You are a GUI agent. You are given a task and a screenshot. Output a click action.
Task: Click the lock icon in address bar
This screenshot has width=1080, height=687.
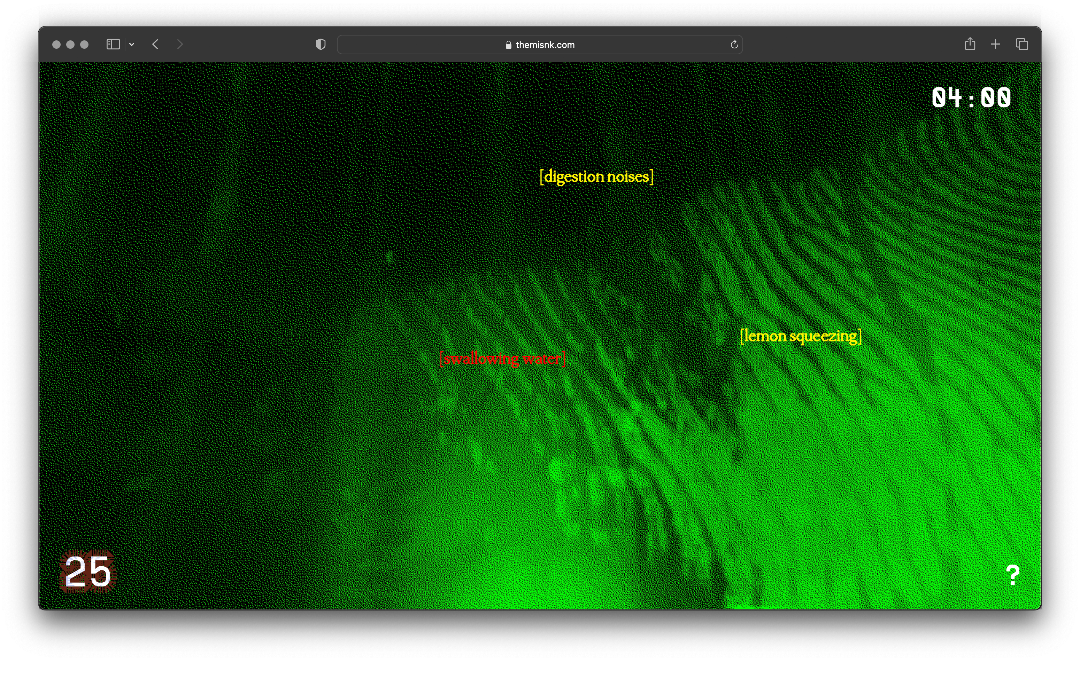(x=509, y=45)
